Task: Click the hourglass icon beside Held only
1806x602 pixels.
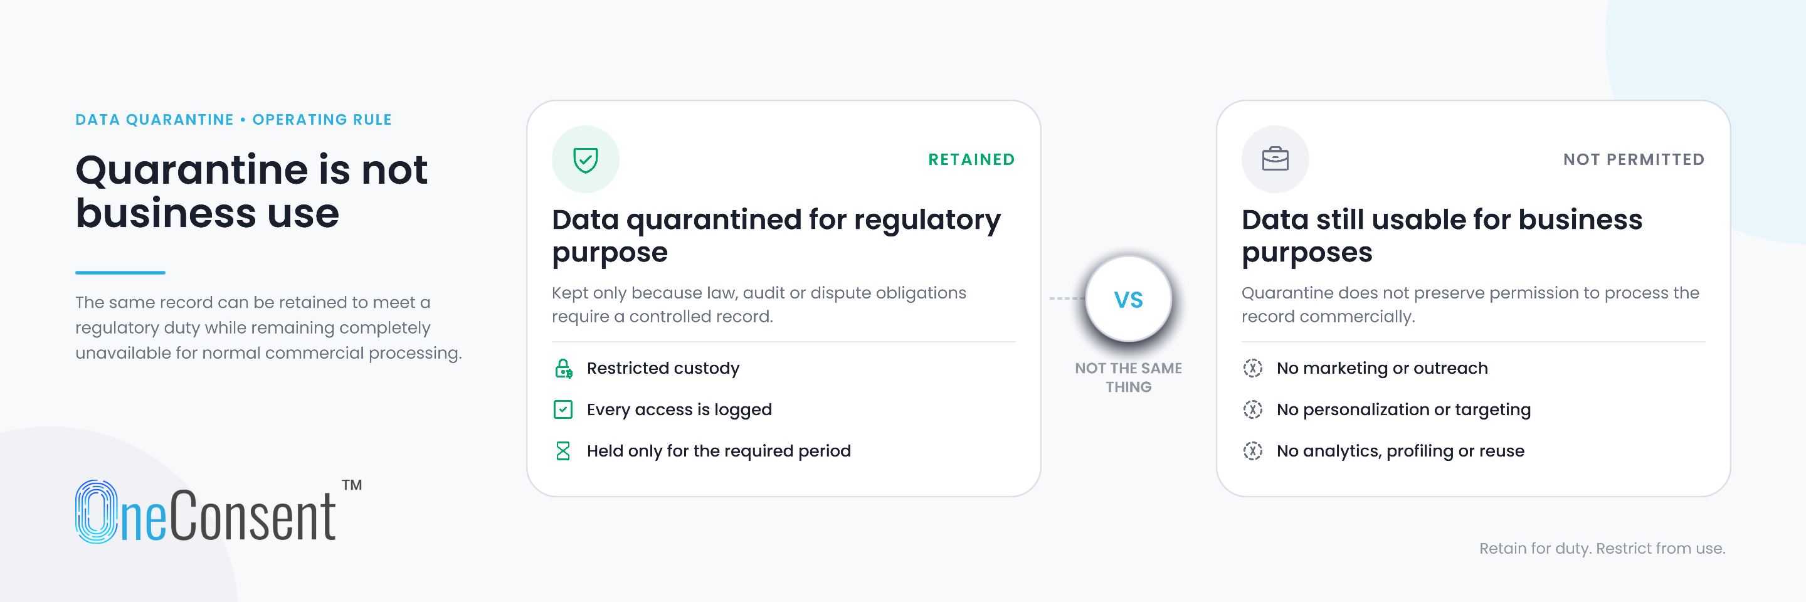Action: (563, 451)
